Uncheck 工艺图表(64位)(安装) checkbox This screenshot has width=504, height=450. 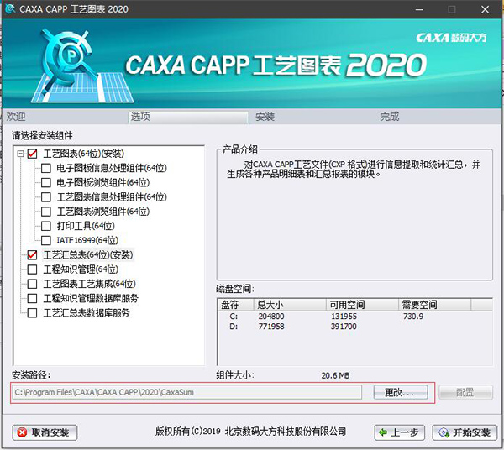pyautogui.click(x=32, y=154)
